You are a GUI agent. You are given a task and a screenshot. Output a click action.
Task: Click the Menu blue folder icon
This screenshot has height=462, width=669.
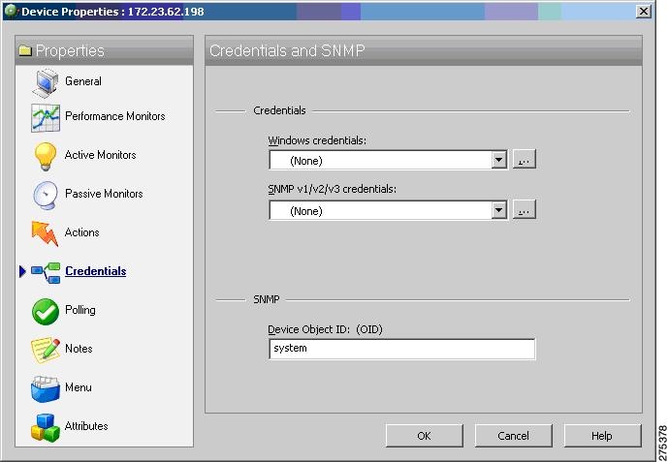coord(46,388)
